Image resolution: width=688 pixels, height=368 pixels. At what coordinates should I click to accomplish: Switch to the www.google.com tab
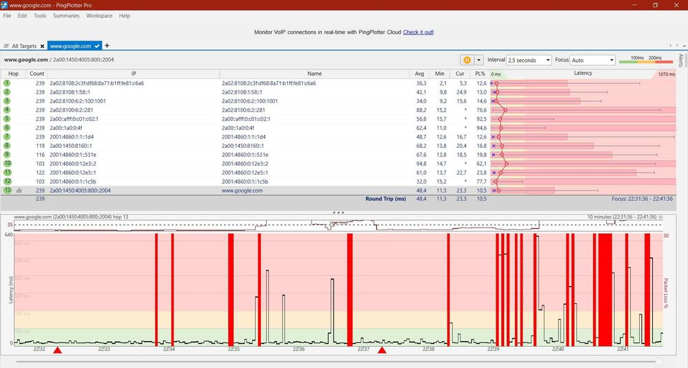(x=70, y=46)
